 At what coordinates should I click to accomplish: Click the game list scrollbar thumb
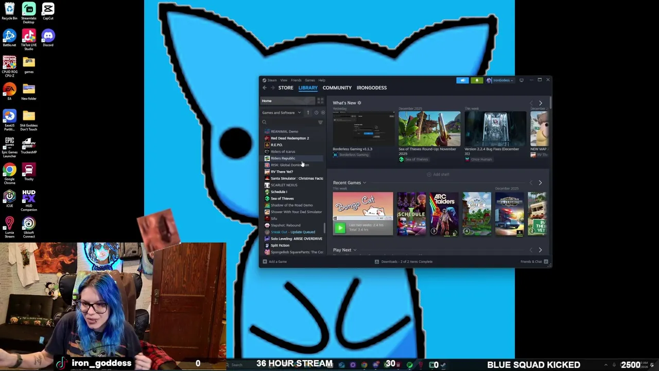tap(324, 227)
